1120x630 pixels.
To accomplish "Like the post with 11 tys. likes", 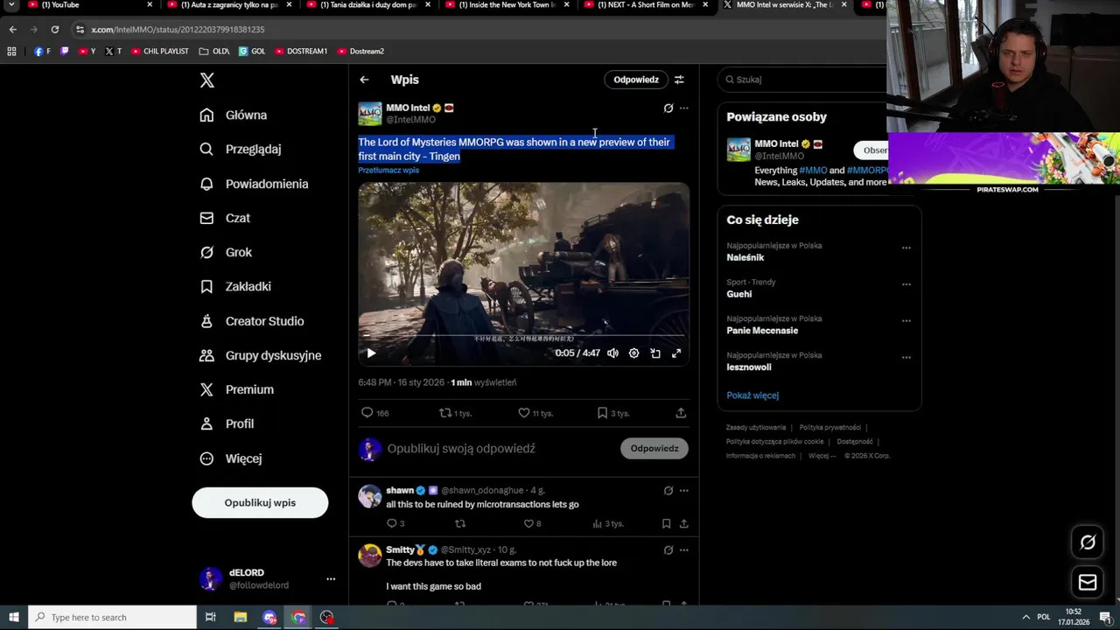I will (535, 413).
